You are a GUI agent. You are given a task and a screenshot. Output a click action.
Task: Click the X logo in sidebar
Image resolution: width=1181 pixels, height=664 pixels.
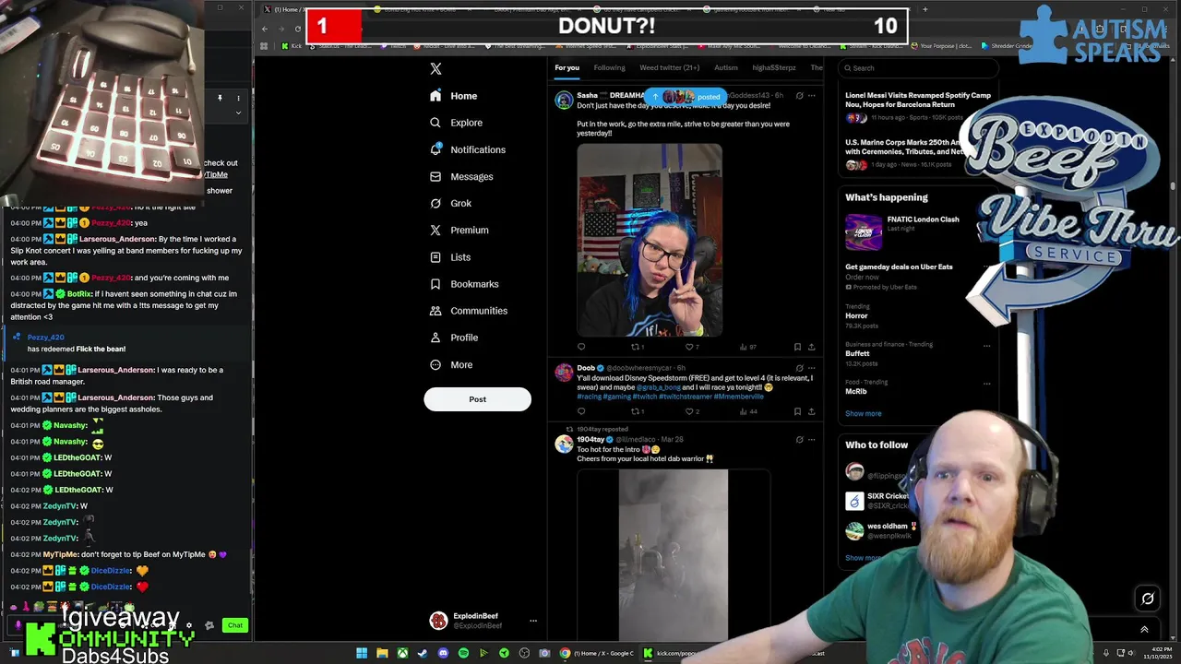click(x=435, y=69)
